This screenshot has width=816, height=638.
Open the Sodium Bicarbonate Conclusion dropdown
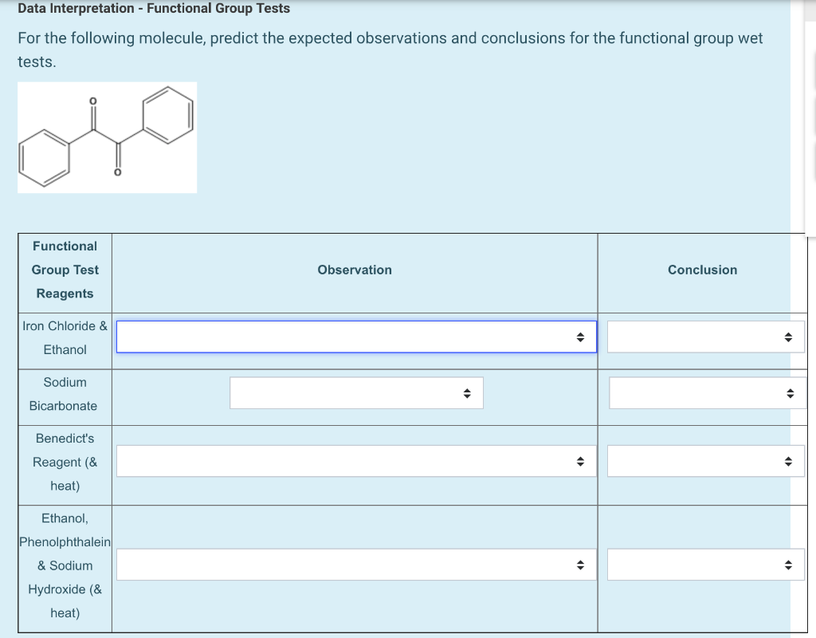pyautogui.click(x=704, y=392)
